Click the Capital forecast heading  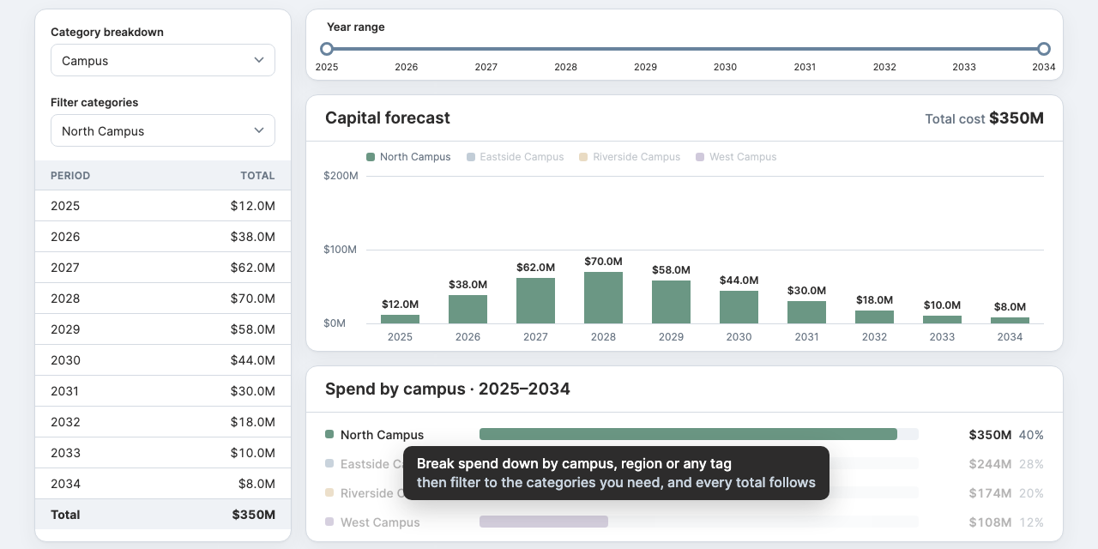tap(388, 118)
